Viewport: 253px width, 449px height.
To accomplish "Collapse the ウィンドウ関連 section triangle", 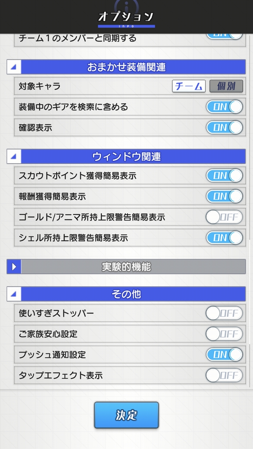I will click(x=14, y=156).
